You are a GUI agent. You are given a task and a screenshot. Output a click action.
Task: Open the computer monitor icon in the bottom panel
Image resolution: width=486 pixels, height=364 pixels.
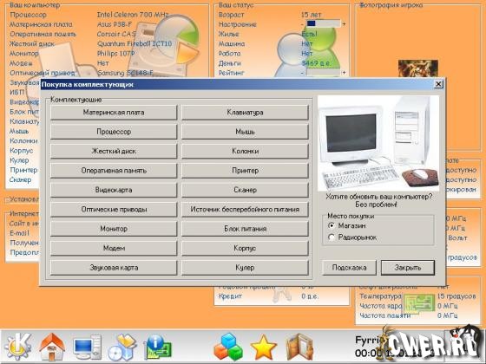(x=87, y=348)
